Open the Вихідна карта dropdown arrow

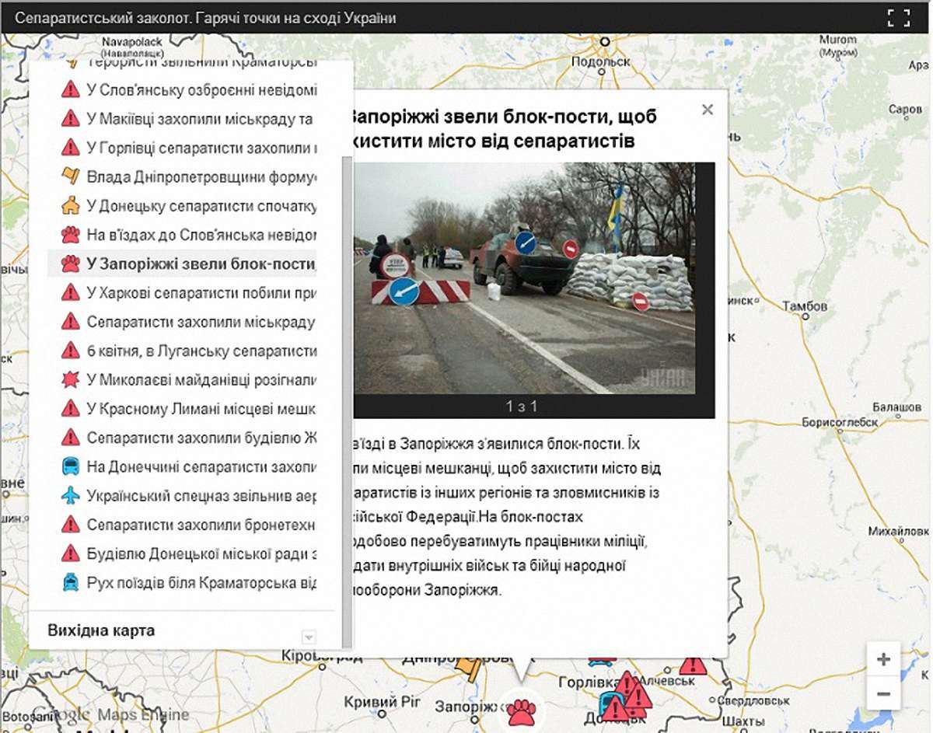point(309,637)
